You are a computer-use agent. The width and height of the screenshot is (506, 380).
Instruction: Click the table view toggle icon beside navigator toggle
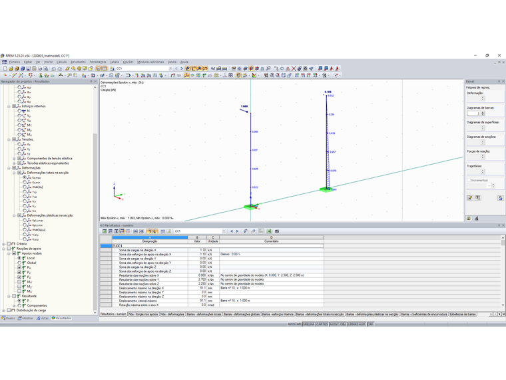pyautogui.click(x=105, y=69)
